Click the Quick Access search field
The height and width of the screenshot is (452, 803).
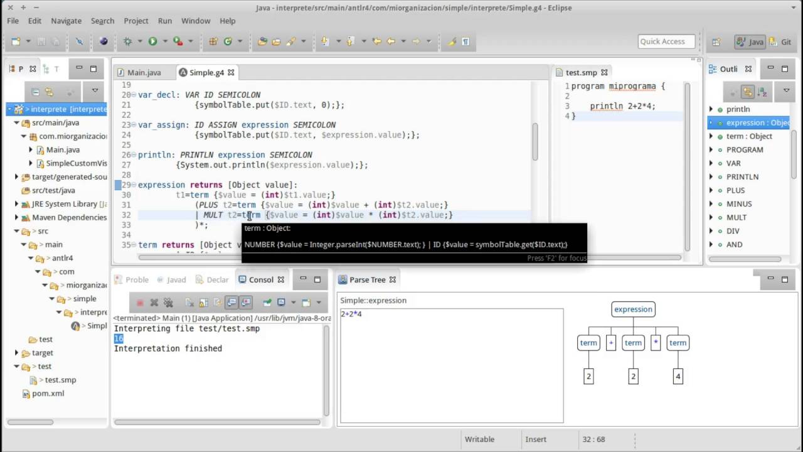point(666,41)
